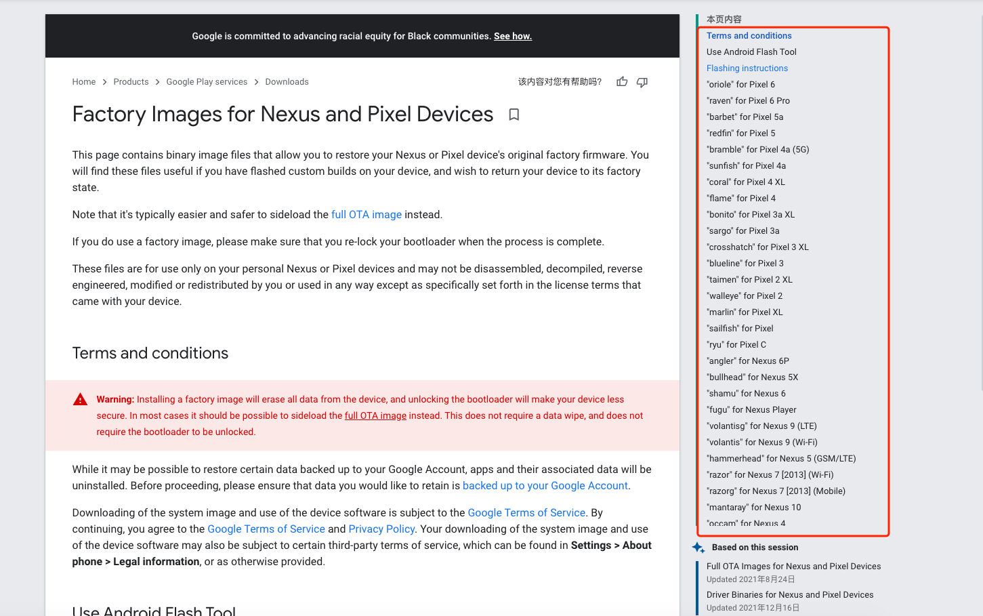Image resolution: width=983 pixels, height=616 pixels.
Task: Click the thumbs up helpful icon
Action: click(622, 82)
